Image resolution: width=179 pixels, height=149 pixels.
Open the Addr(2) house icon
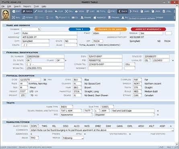pos(100,18)
